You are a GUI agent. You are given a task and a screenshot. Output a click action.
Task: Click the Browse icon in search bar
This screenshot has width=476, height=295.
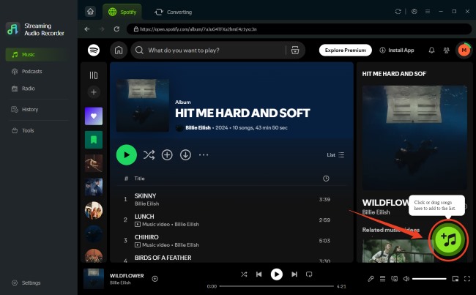(295, 50)
